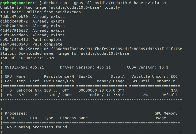Click the 'Process name' column header

click(74, 118)
